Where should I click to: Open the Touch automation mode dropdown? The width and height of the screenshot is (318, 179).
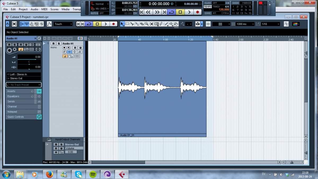63,24
